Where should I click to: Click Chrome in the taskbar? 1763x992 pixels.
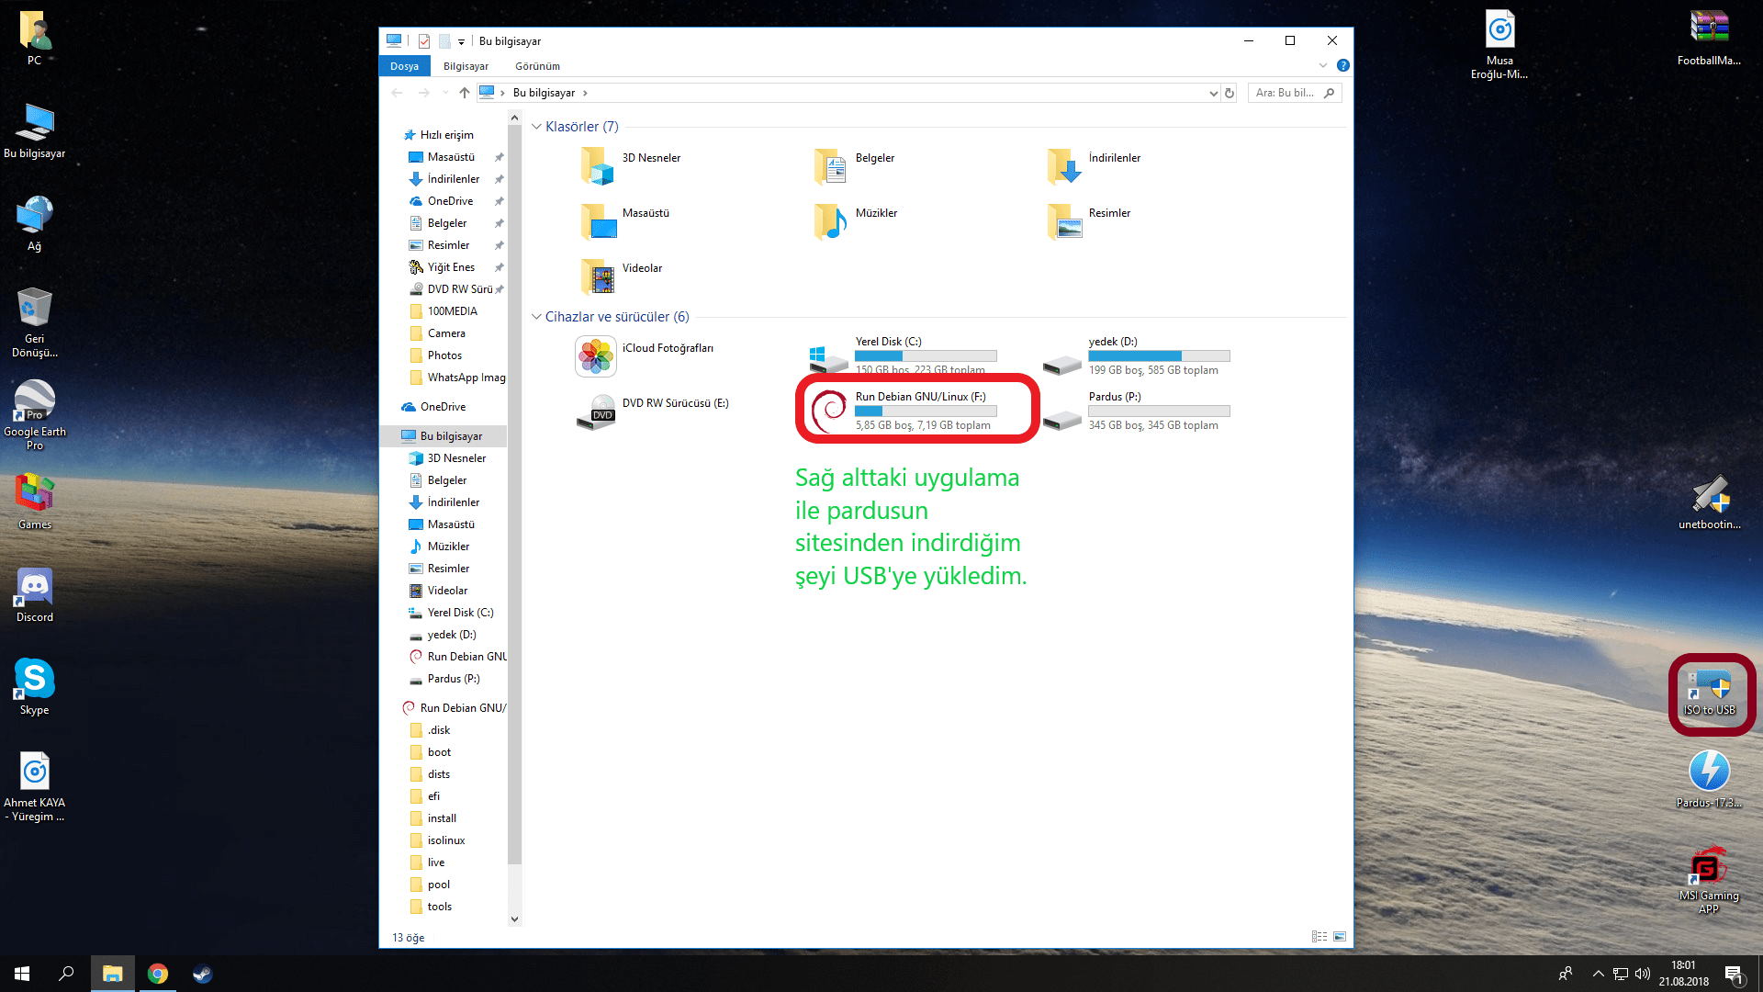158,974
